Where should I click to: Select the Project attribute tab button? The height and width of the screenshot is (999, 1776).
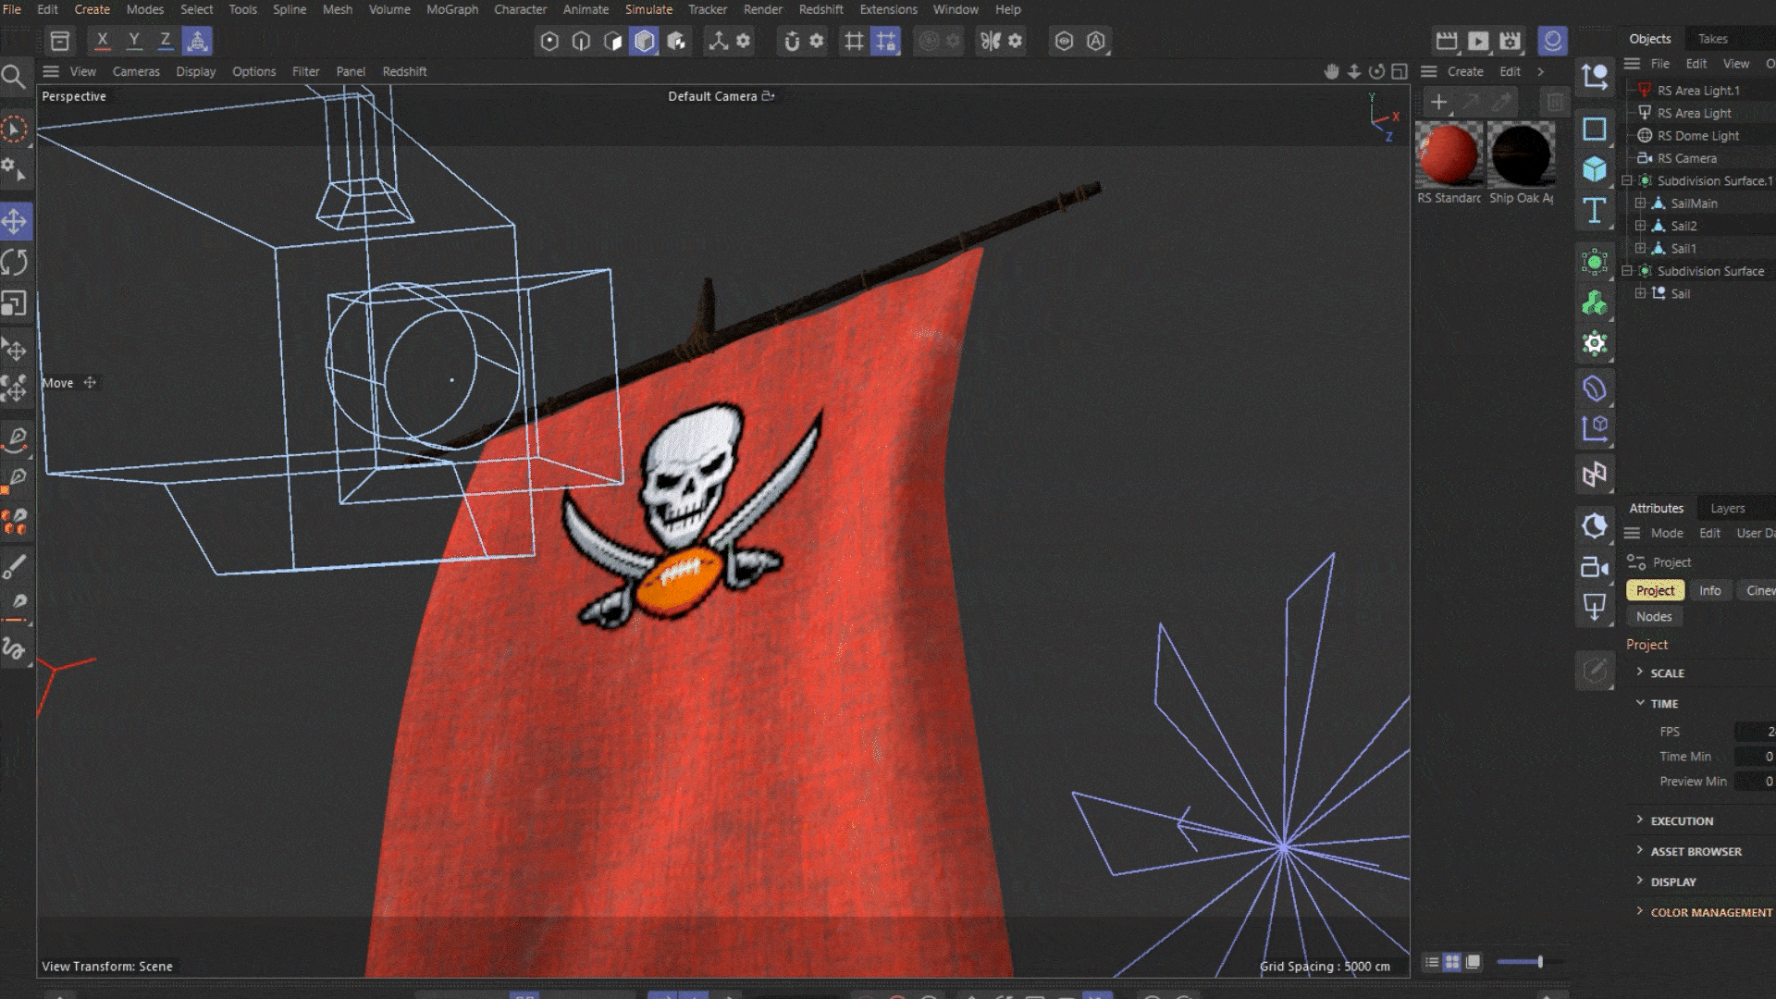coord(1655,590)
